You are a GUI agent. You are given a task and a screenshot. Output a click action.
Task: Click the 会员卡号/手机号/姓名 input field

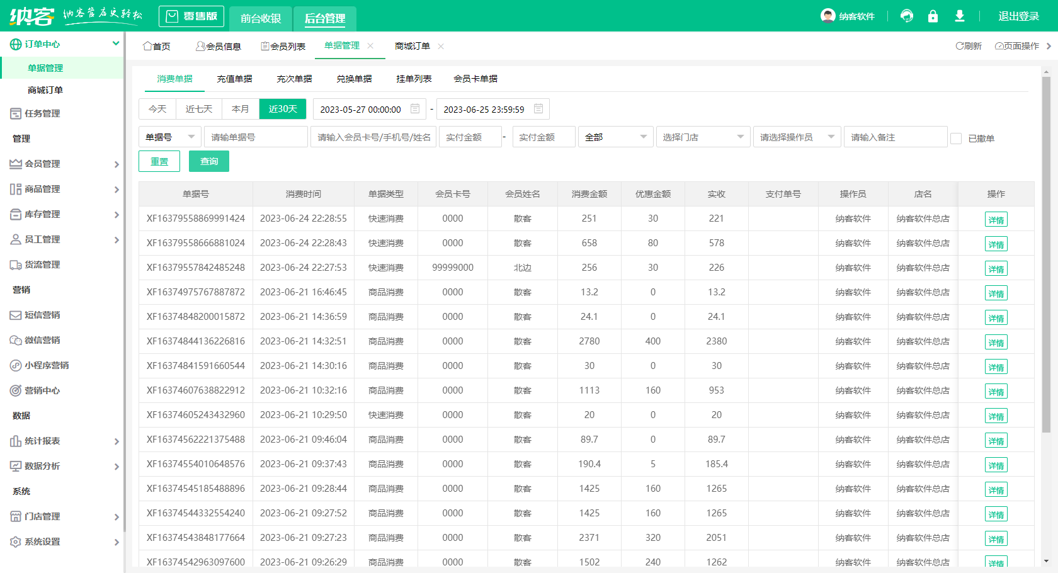click(374, 137)
